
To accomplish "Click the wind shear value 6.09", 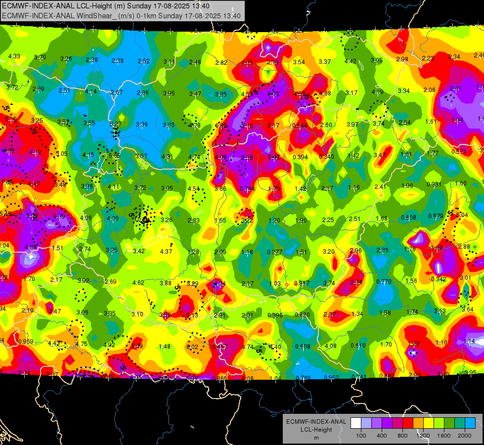I will [x=220, y=157].
